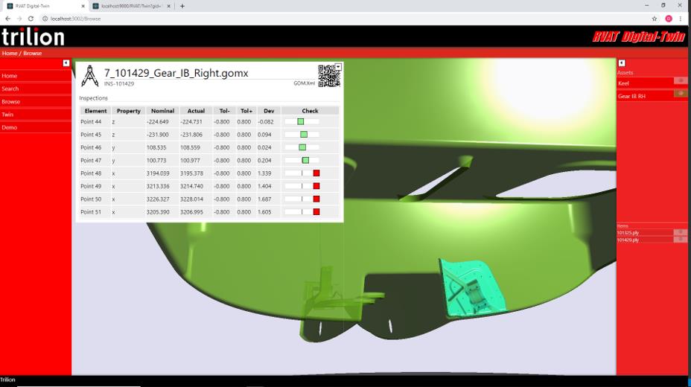Bookmark this page with the star
This screenshot has width=691, height=387.
coord(655,19)
